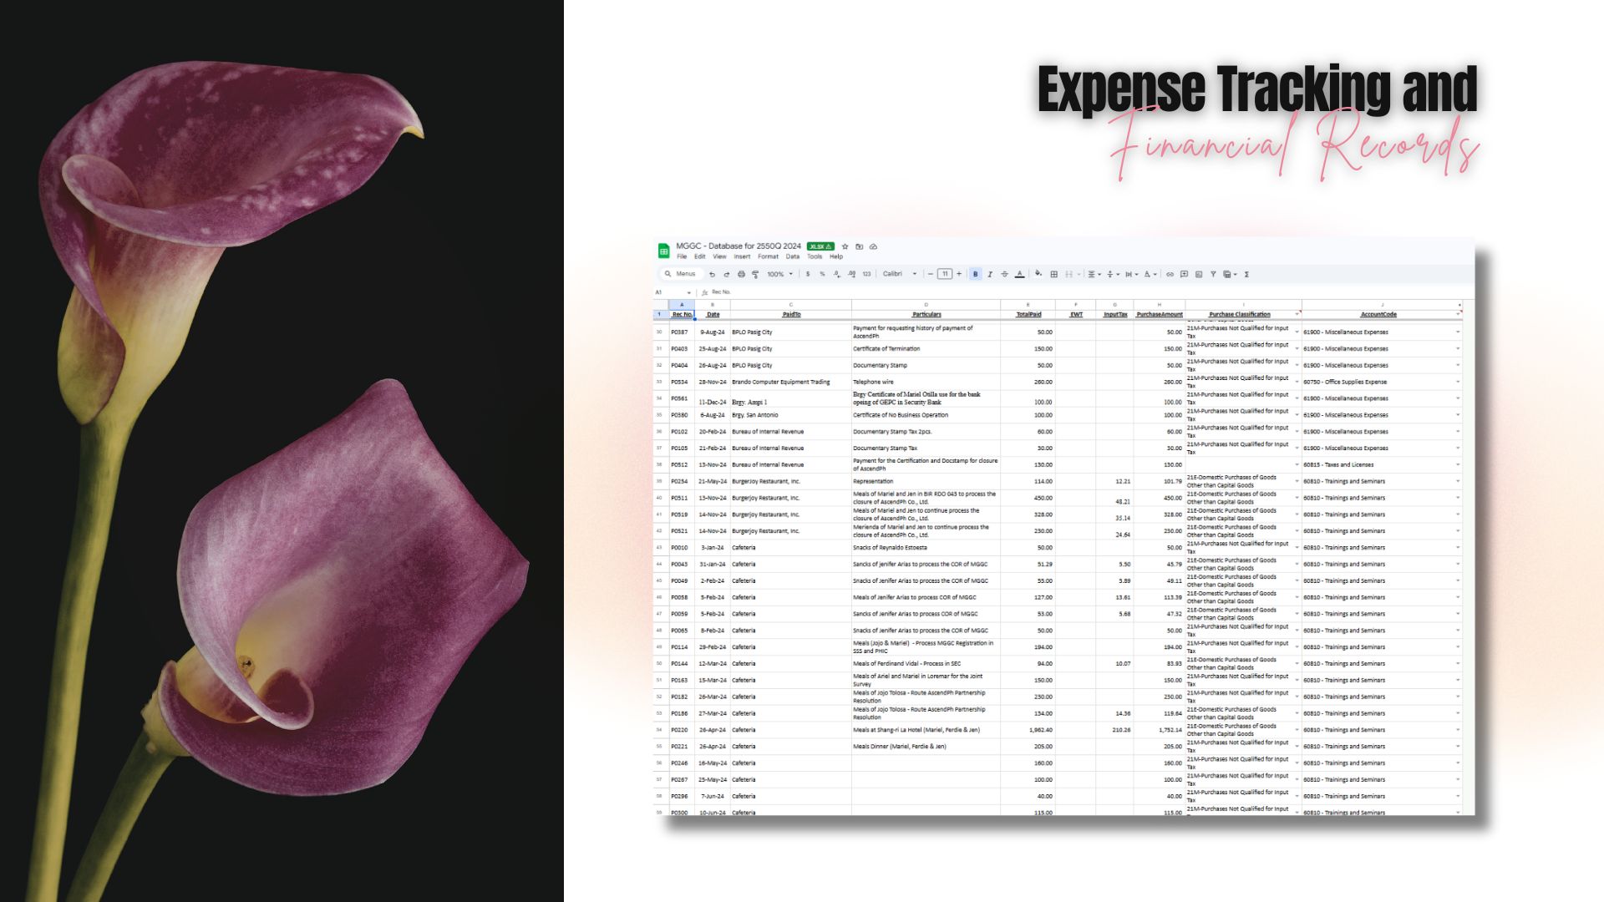The image size is (1604, 902).
Task: Open the Insert menu
Action: [x=742, y=256]
